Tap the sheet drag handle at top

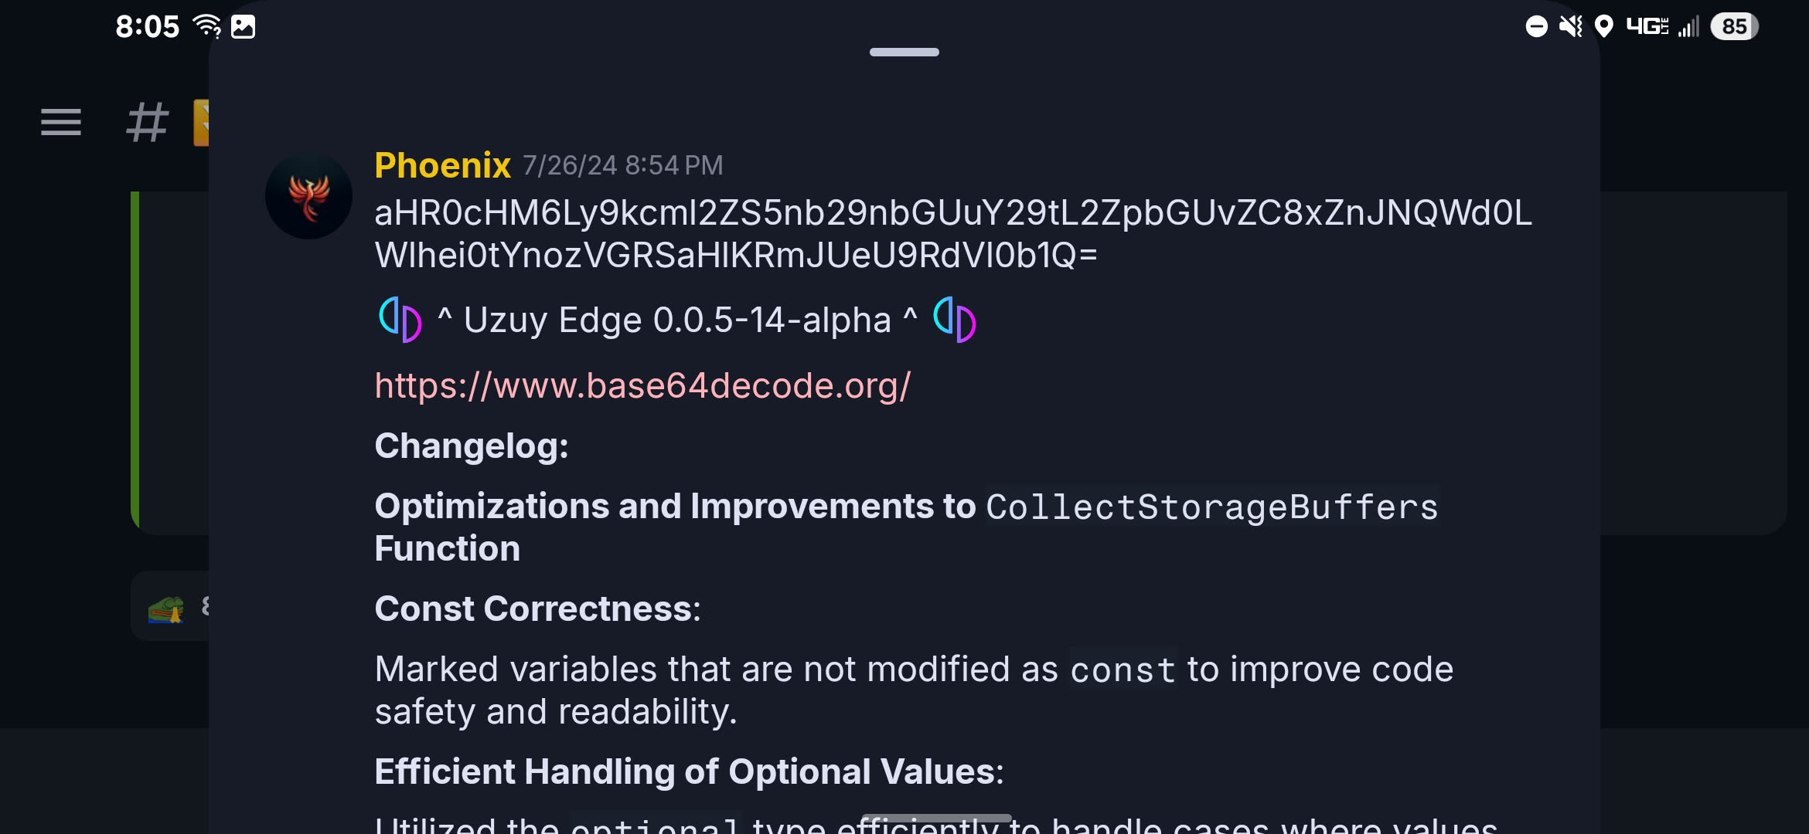904,52
